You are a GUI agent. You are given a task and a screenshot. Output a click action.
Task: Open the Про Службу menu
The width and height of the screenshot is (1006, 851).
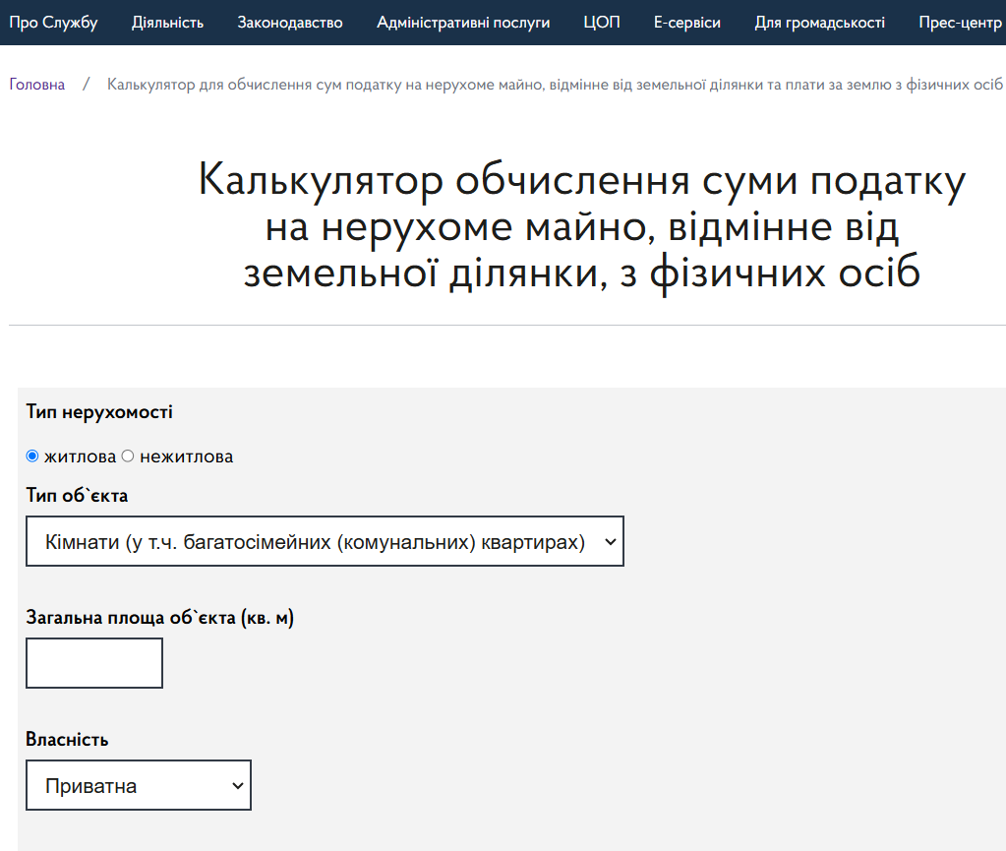53,23
